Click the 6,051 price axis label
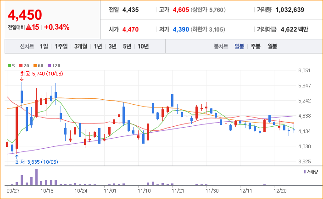323x199 pixels. coord(304,70)
